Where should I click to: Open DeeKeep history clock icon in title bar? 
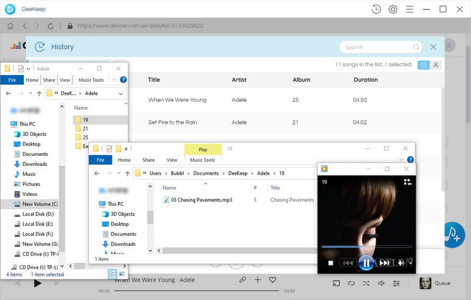coord(376,9)
